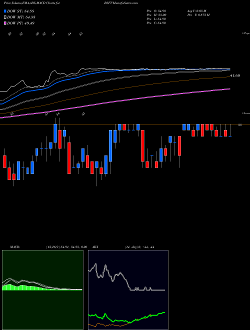Click the '<Tops' marker label
This screenshot has width=250, height=330.
(246, 33)
